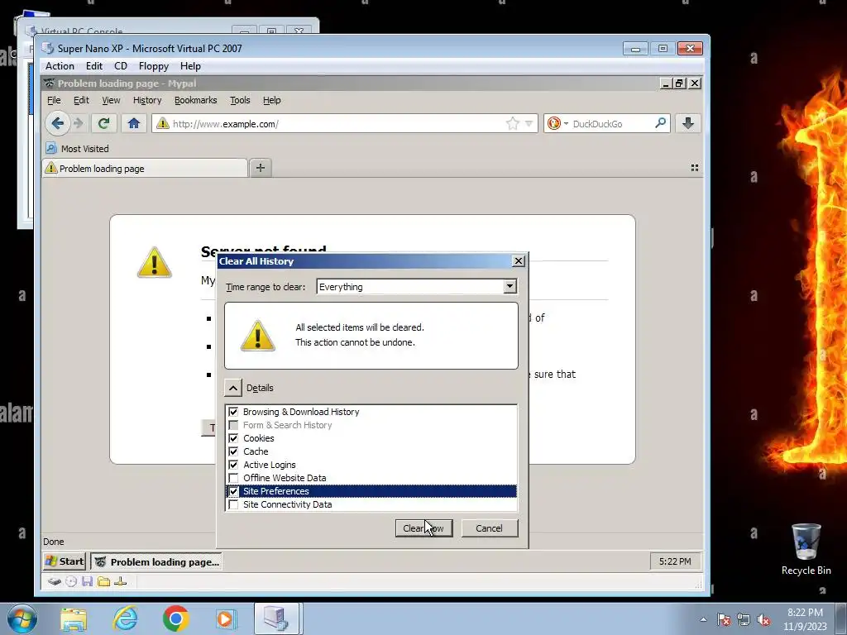This screenshot has width=847, height=635.
Task: Open the Mypal Bookmarks menu
Action: [x=195, y=100]
